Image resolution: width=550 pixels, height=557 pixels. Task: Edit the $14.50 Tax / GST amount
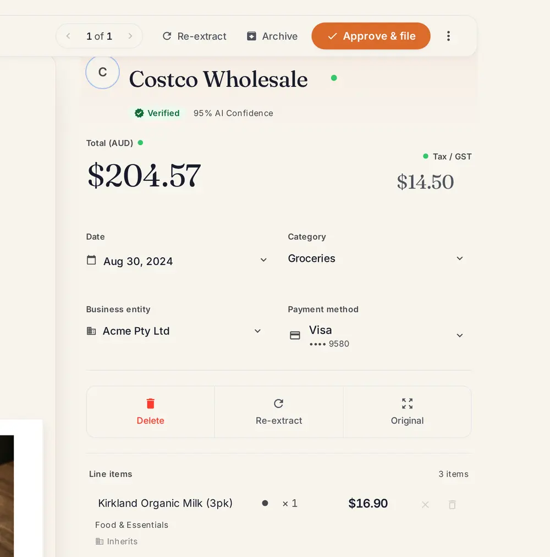(425, 182)
